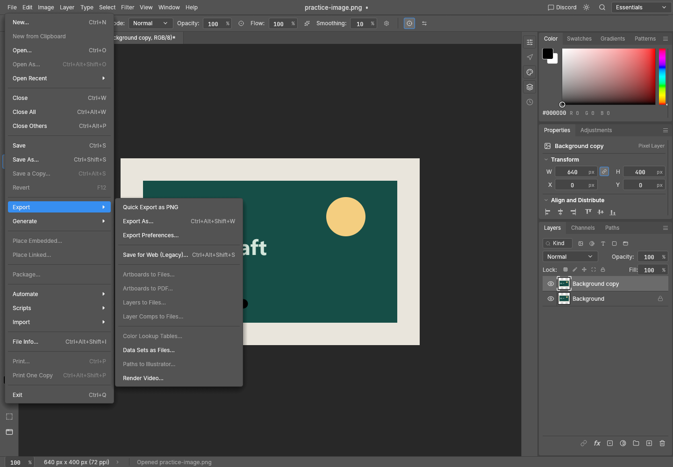Open the Layer menu in the menu bar
673x467 pixels.
click(67, 7)
